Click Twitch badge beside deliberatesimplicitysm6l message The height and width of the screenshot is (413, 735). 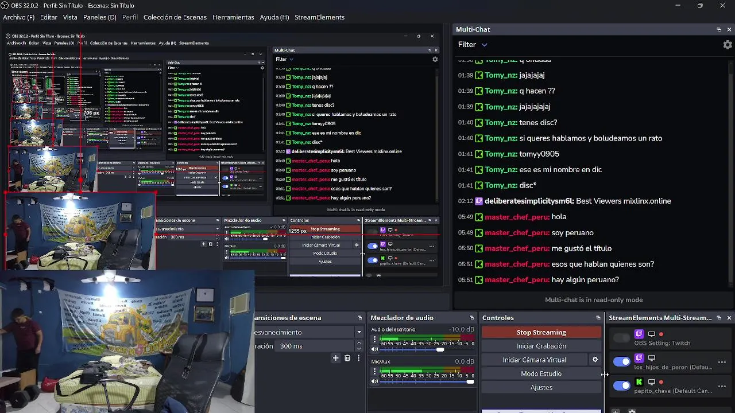coord(479,201)
